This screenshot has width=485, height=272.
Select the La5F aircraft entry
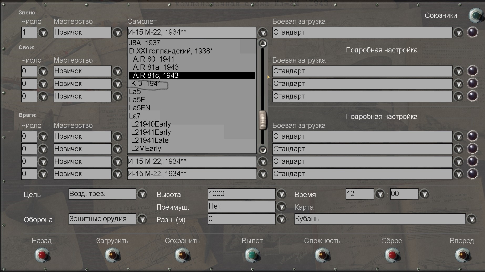point(192,100)
